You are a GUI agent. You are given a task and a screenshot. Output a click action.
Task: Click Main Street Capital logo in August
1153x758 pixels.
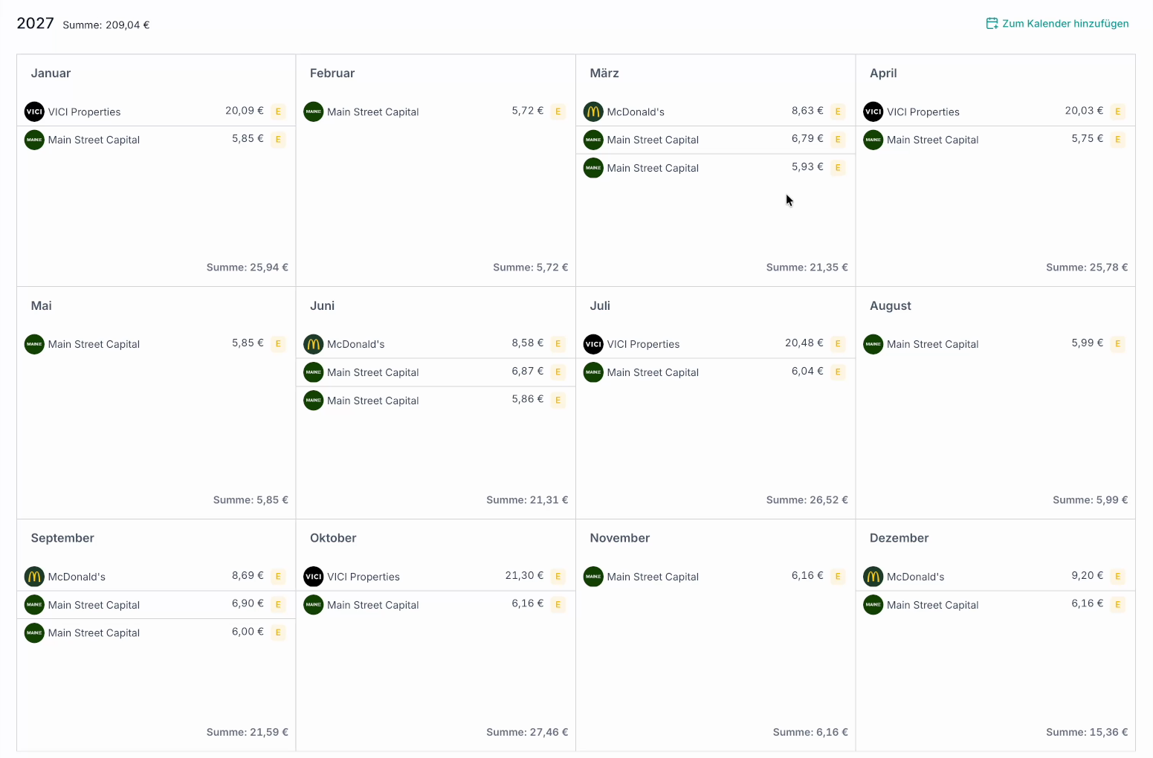873,344
